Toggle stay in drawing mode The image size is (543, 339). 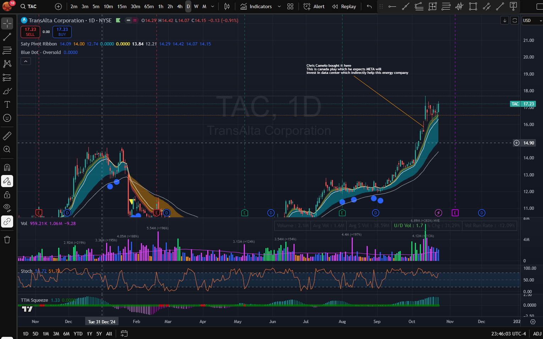point(7,181)
